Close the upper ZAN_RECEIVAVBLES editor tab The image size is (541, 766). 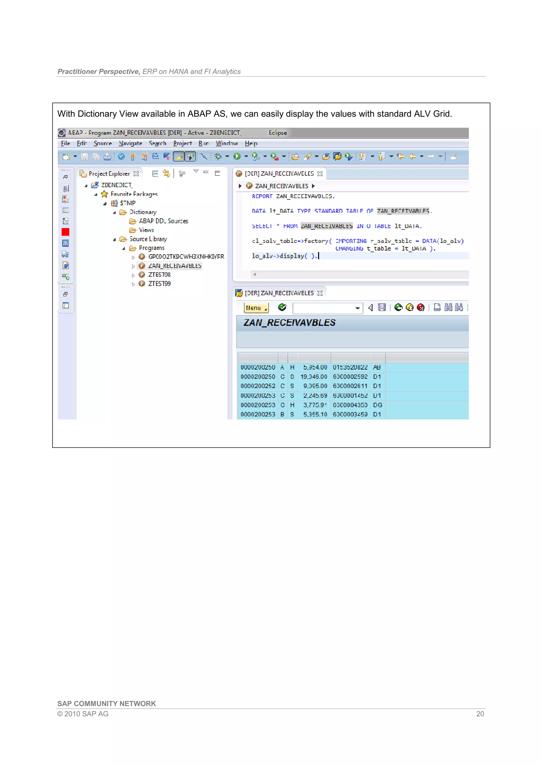click(x=320, y=174)
